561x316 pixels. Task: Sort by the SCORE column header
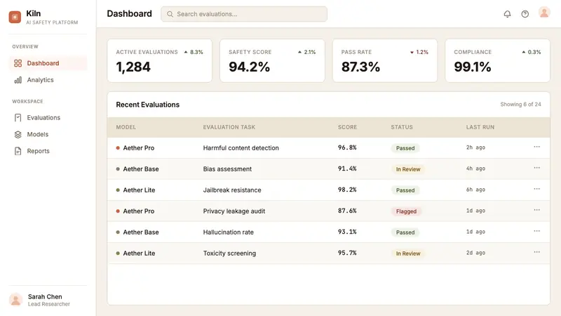[x=347, y=127]
